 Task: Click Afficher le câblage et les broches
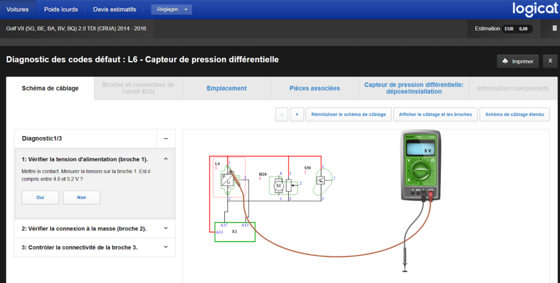pos(435,115)
